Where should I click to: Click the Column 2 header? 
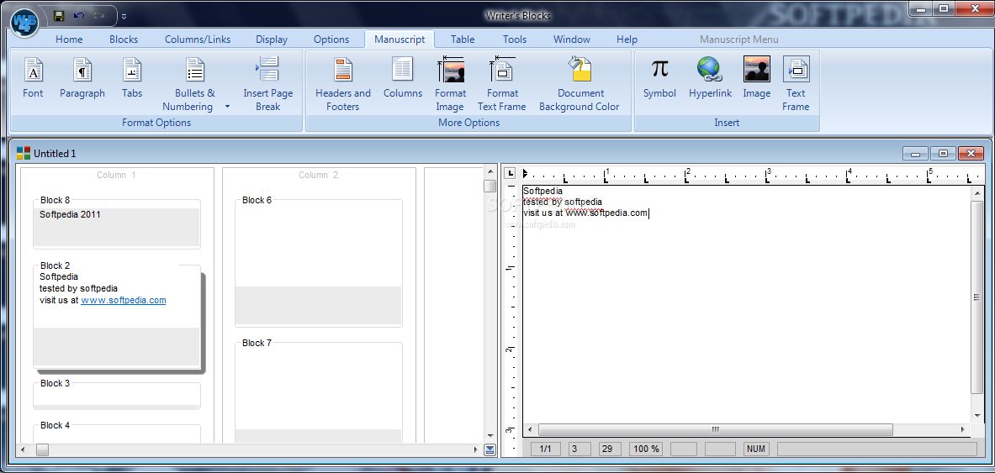tap(319, 175)
